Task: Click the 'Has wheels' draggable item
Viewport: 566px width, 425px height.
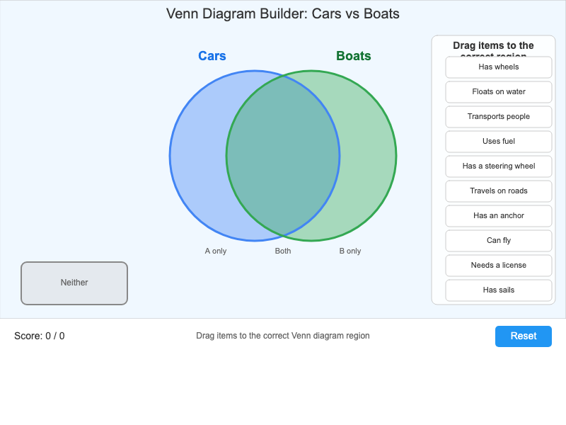Action: click(498, 67)
